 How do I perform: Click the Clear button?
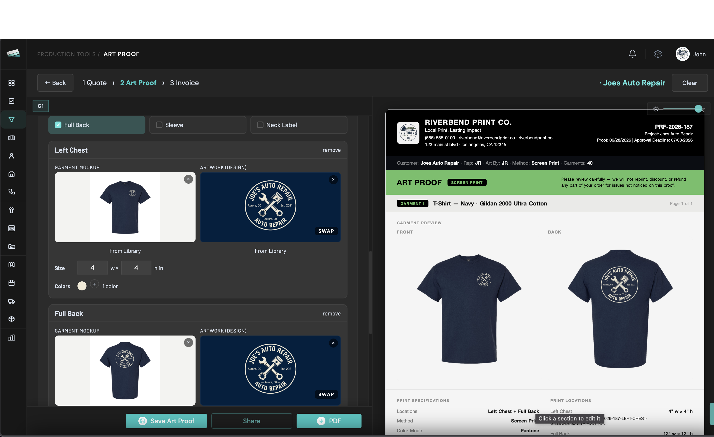690,83
